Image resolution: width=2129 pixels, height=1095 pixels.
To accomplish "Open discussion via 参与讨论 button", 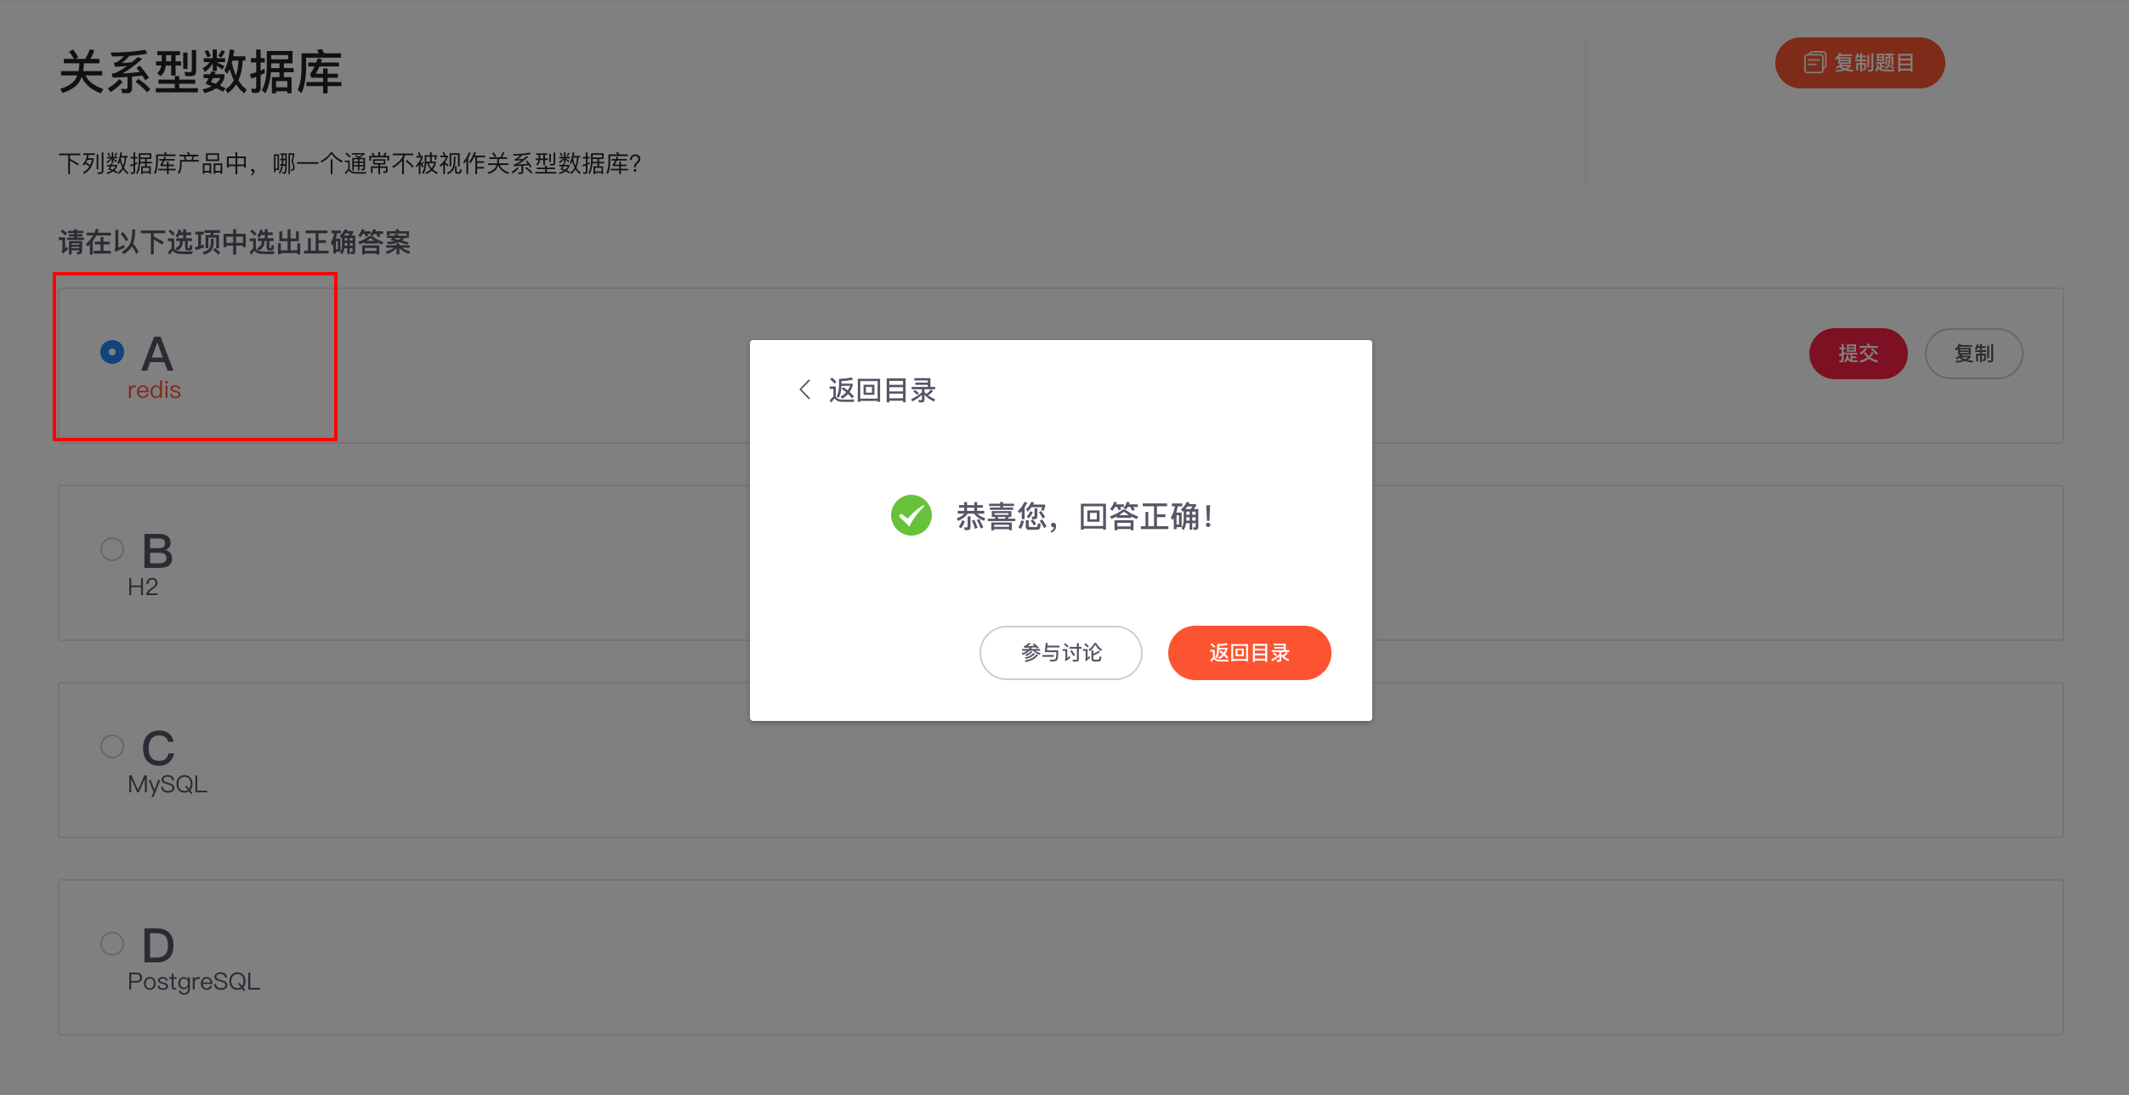I will click(x=1060, y=653).
